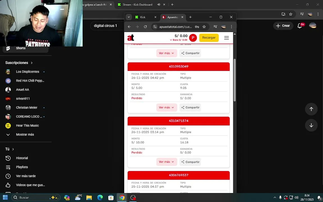Go back in the Apuesta Total window

point(129,27)
